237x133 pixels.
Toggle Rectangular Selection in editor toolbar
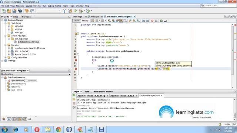click(x=125, y=21)
